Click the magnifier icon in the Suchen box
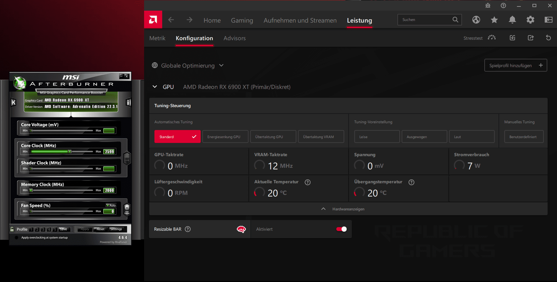The height and width of the screenshot is (282, 557). click(x=455, y=20)
